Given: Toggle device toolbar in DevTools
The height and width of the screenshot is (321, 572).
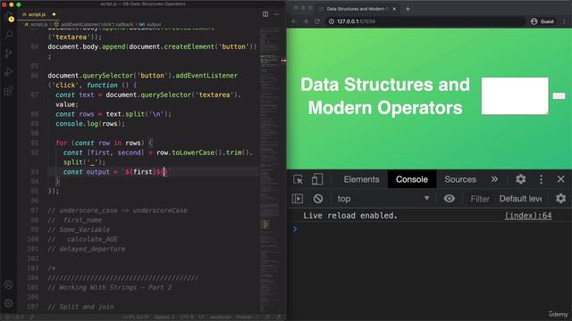Looking at the screenshot, I should pyautogui.click(x=317, y=179).
